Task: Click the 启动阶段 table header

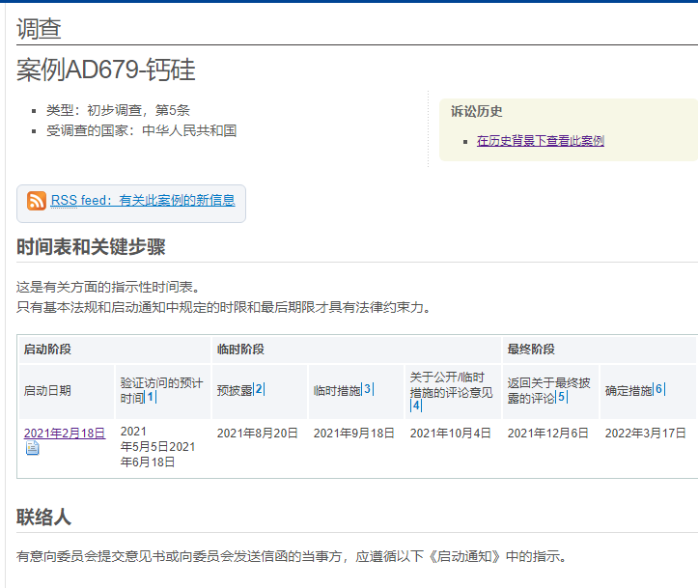Action: tap(47, 350)
